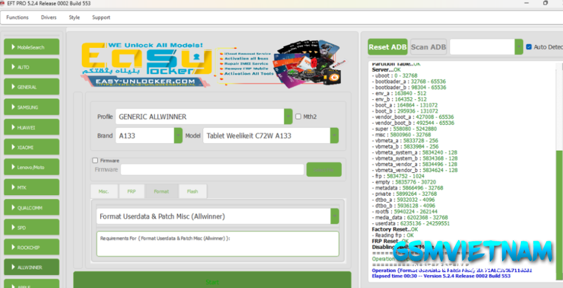Open the Functions menu

[x=18, y=18]
